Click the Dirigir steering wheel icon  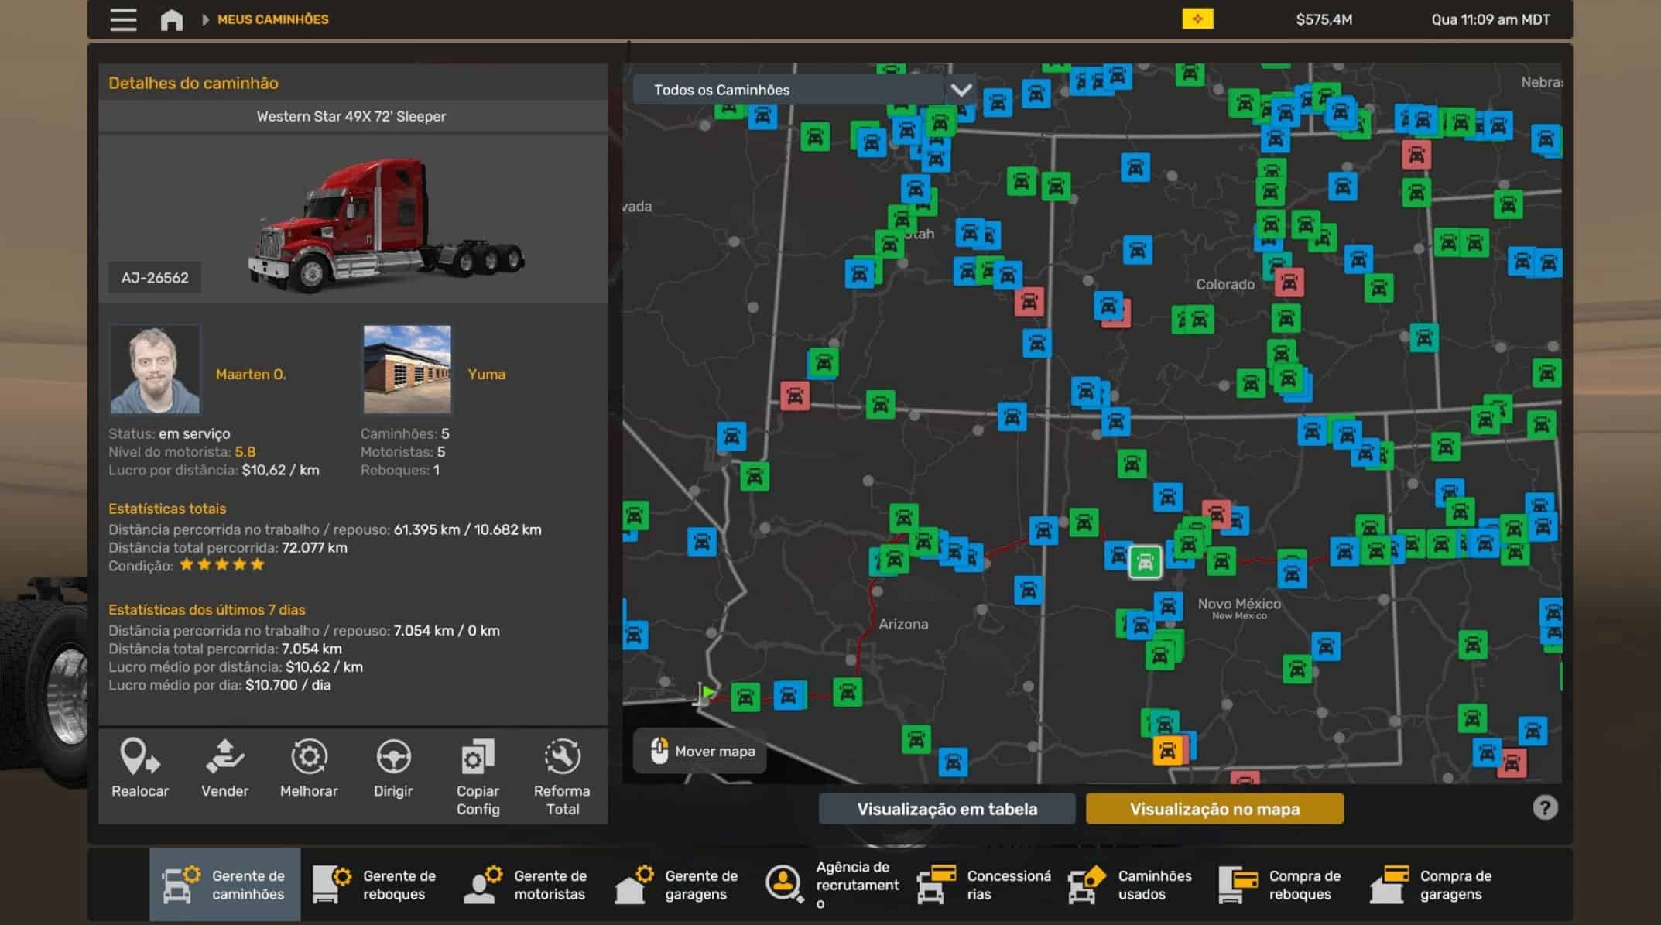[x=393, y=757]
